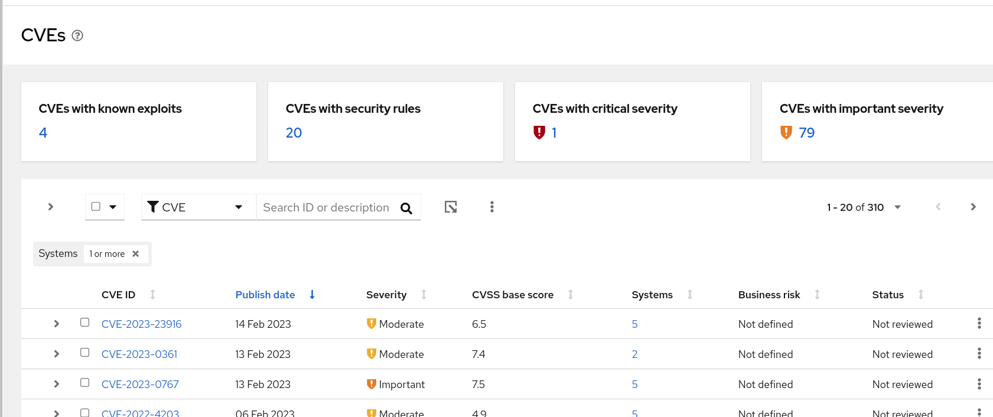Expand the CVE-2023-23916 row details
This screenshot has width=993, height=417.
[x=57, y=324]
